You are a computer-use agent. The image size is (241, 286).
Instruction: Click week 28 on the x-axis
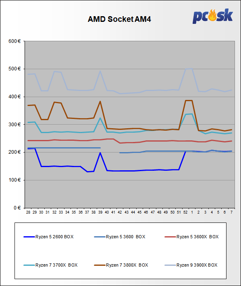click(28, 212)
